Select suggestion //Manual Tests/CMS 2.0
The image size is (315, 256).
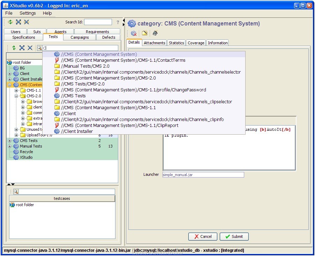pos(144,66)
